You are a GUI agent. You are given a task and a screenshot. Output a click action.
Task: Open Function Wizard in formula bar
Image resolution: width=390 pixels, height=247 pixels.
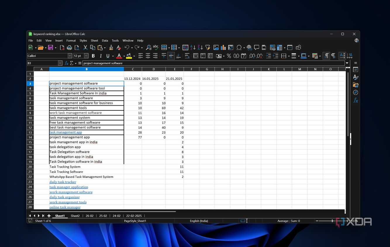pyautogui.click(x=67, y=63)
